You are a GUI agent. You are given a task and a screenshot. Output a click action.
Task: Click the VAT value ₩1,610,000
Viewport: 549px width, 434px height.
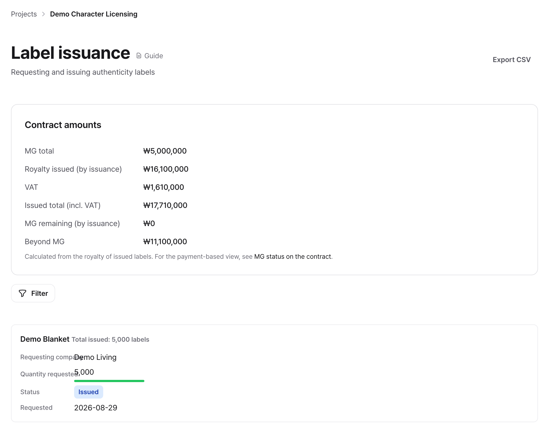pos(164,187)
